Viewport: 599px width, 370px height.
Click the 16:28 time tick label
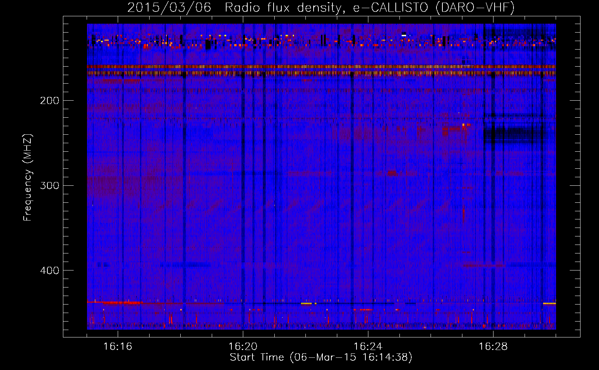coord(493,346)
